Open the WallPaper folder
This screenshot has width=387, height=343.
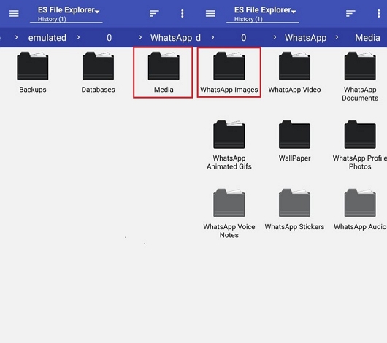[x=294, y=141]
